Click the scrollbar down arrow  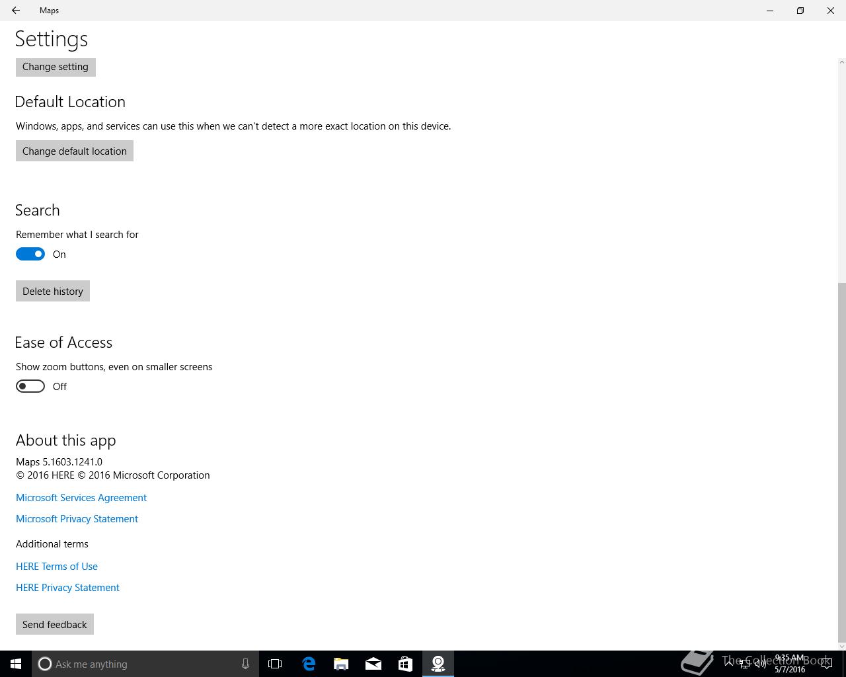841,646
